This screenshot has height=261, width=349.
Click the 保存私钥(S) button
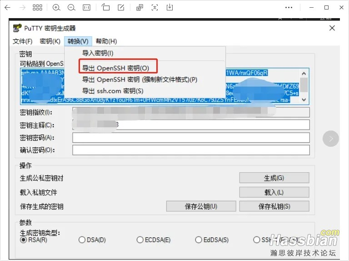point(274,207)
